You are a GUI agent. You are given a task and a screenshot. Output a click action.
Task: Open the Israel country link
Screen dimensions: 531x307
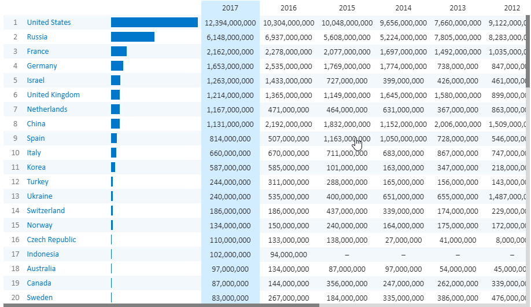pos(35,81)
